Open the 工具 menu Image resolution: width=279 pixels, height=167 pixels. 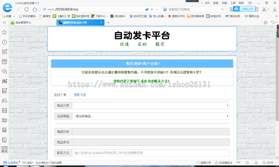pyautogui.click(x=233, y=3)
